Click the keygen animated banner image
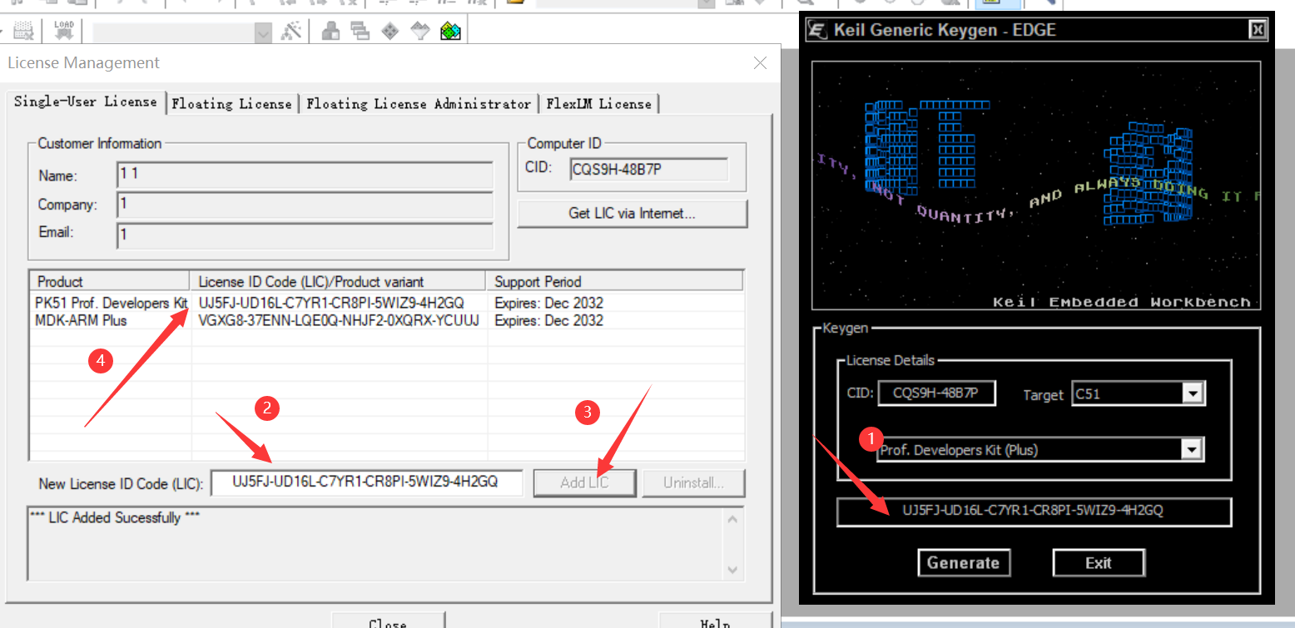This screenshot has height=628, width=1295. pyautogui.click(x=1036, y=185)
